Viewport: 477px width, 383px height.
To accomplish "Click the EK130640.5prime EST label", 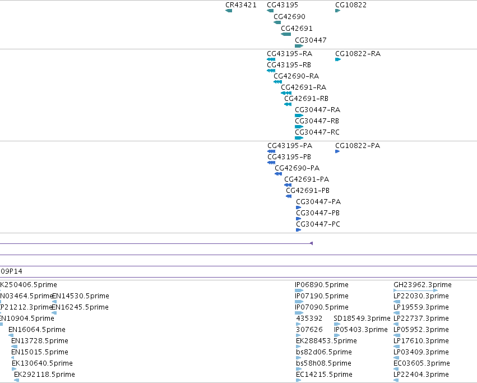I will point(42,363).
